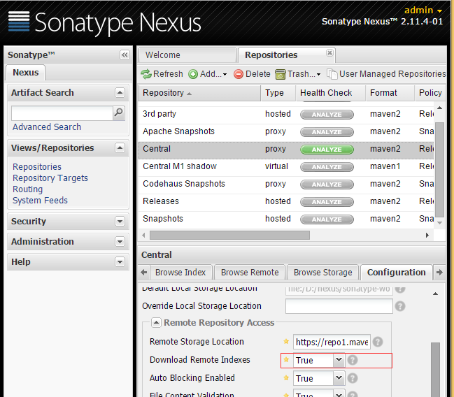
Task: Open the Repository Targets link
Action: click(50, 178)
